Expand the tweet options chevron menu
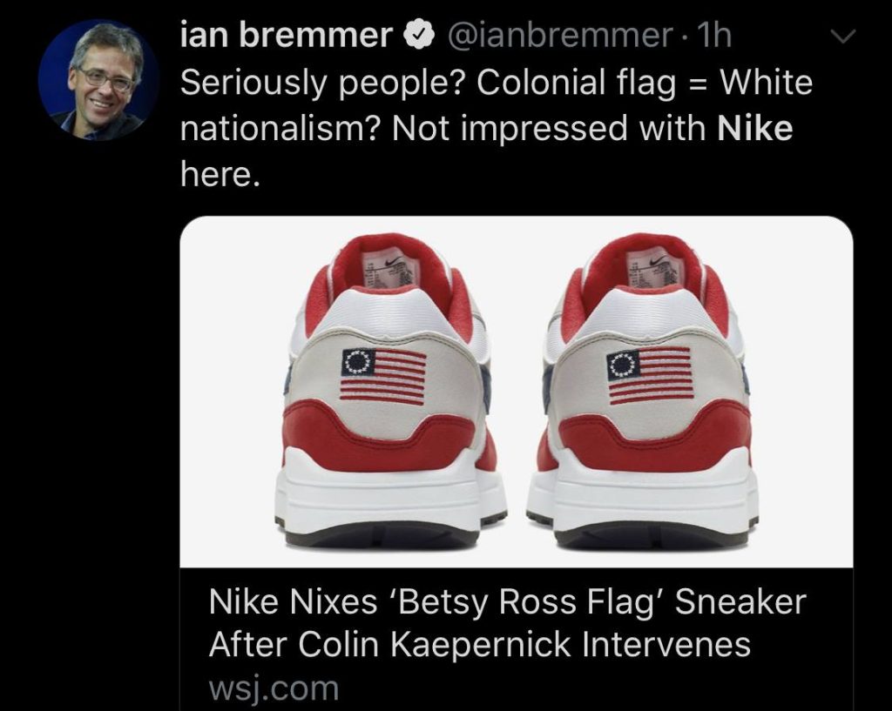This screenshot has width=892, height=711. coord(842,37)
